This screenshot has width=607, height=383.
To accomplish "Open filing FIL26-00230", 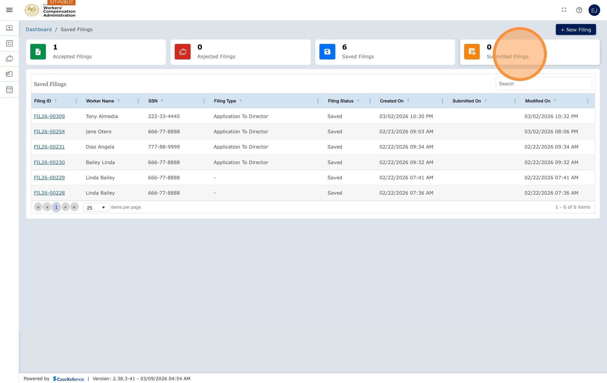I will pos(49,162).
